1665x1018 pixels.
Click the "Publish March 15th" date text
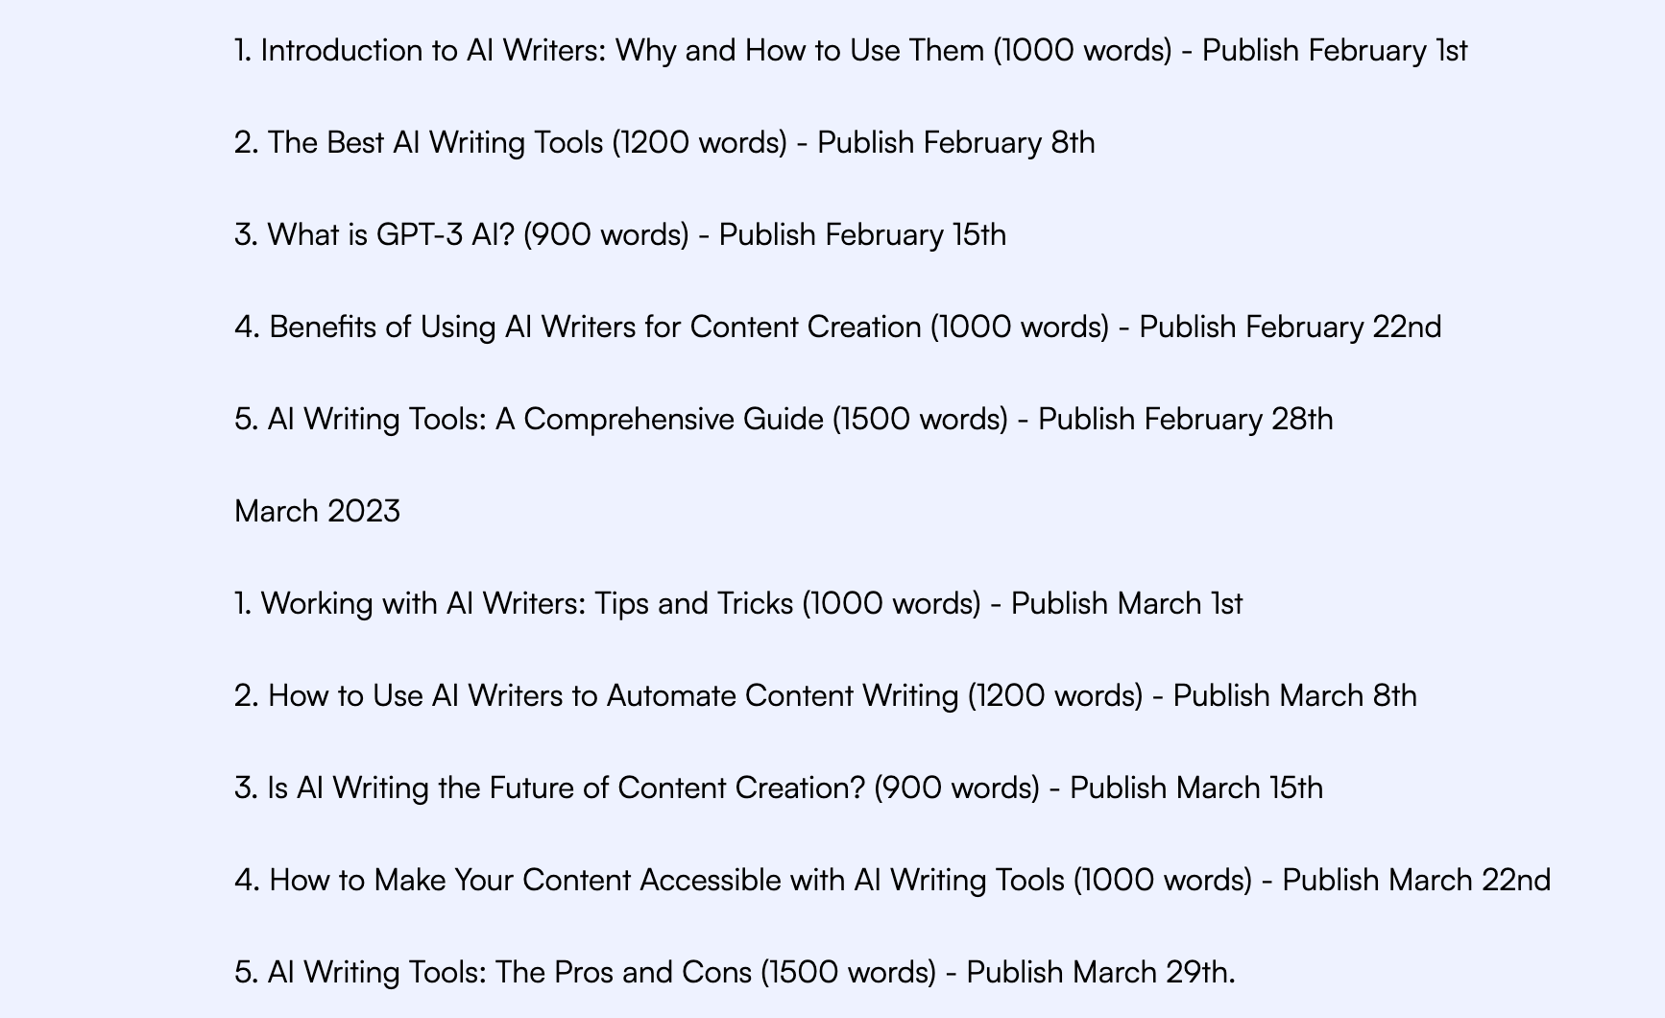coord(1195,788)
